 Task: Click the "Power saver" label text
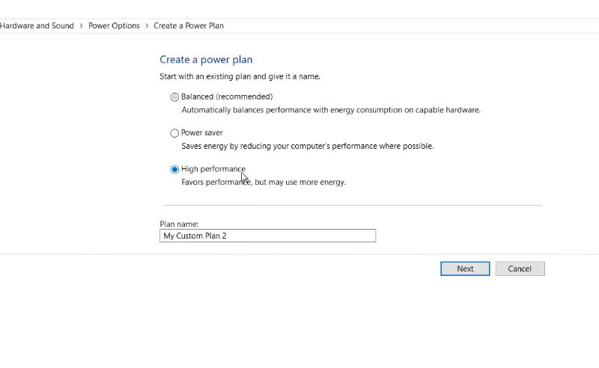[202, 132]
